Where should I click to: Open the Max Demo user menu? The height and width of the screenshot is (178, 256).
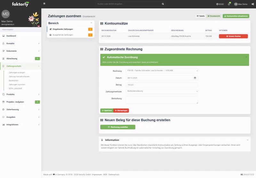coord(241,4)
